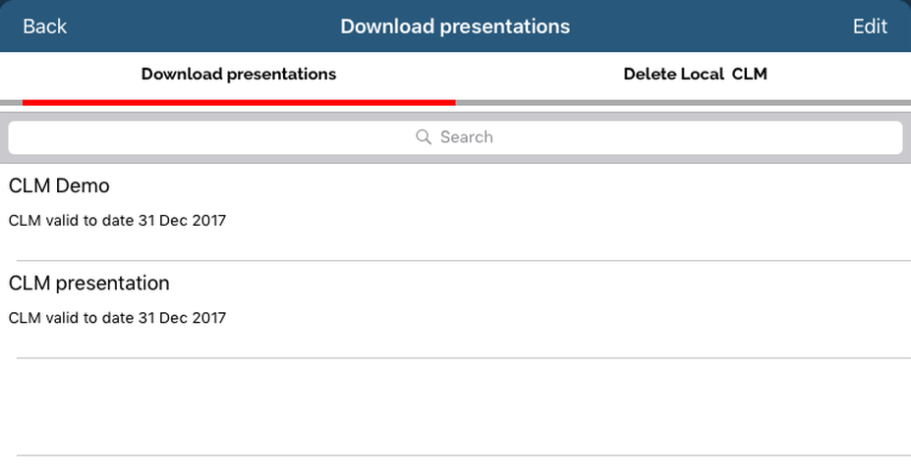Click the gray bar under Delete Local CLM
The width and height of the screenshot is (911, 472).
(683, 101)
